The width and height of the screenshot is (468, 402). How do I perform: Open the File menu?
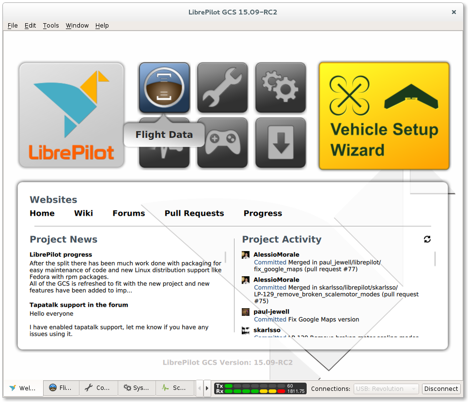tap(13, 26)
